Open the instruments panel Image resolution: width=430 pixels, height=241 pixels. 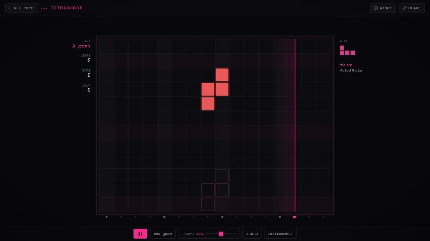tap(280, 233)
